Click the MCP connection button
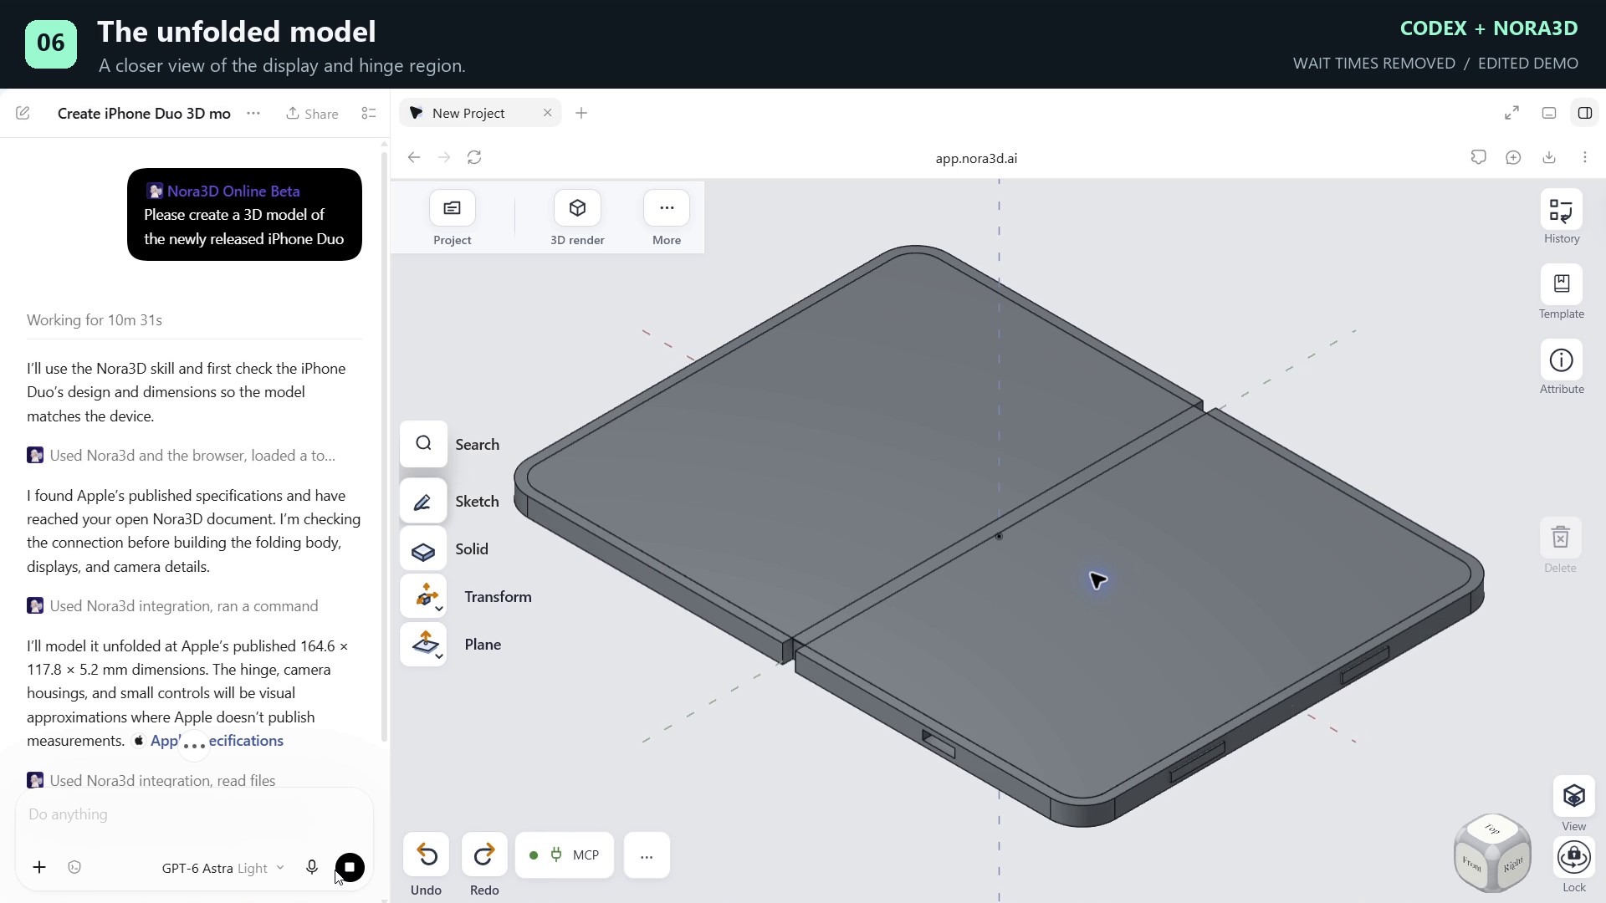Screen dimensions: 1606x903 coord(565,855)
